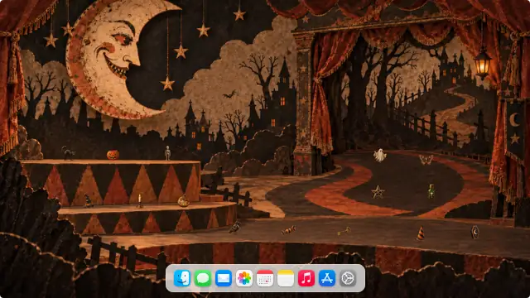Open the Photos app in the dock
Viewport: 530px width, 298px height.
[244, 278]
